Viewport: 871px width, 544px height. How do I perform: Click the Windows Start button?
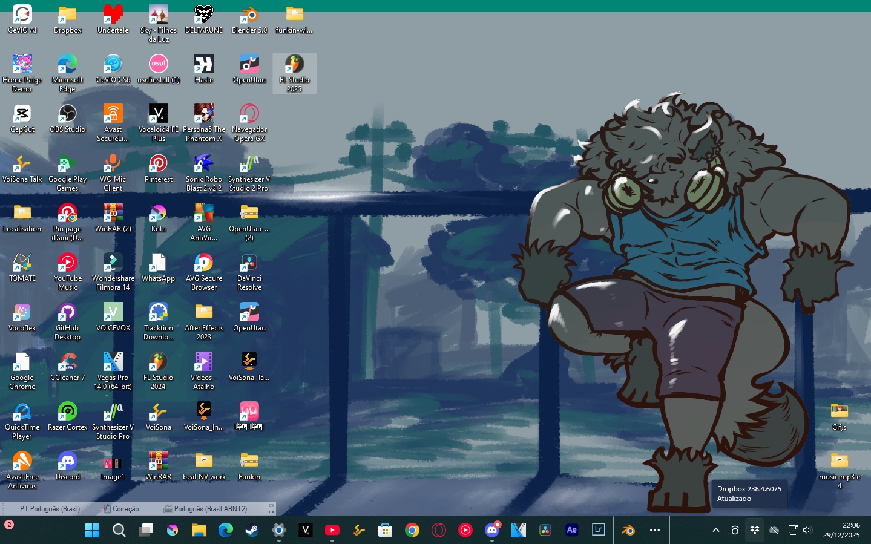(x=92, y=531)
